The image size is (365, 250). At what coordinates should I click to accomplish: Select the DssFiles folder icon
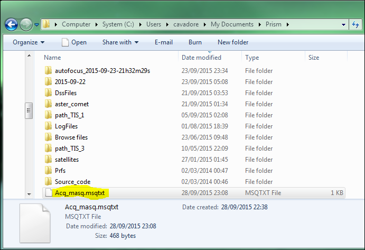pos(49,93)
